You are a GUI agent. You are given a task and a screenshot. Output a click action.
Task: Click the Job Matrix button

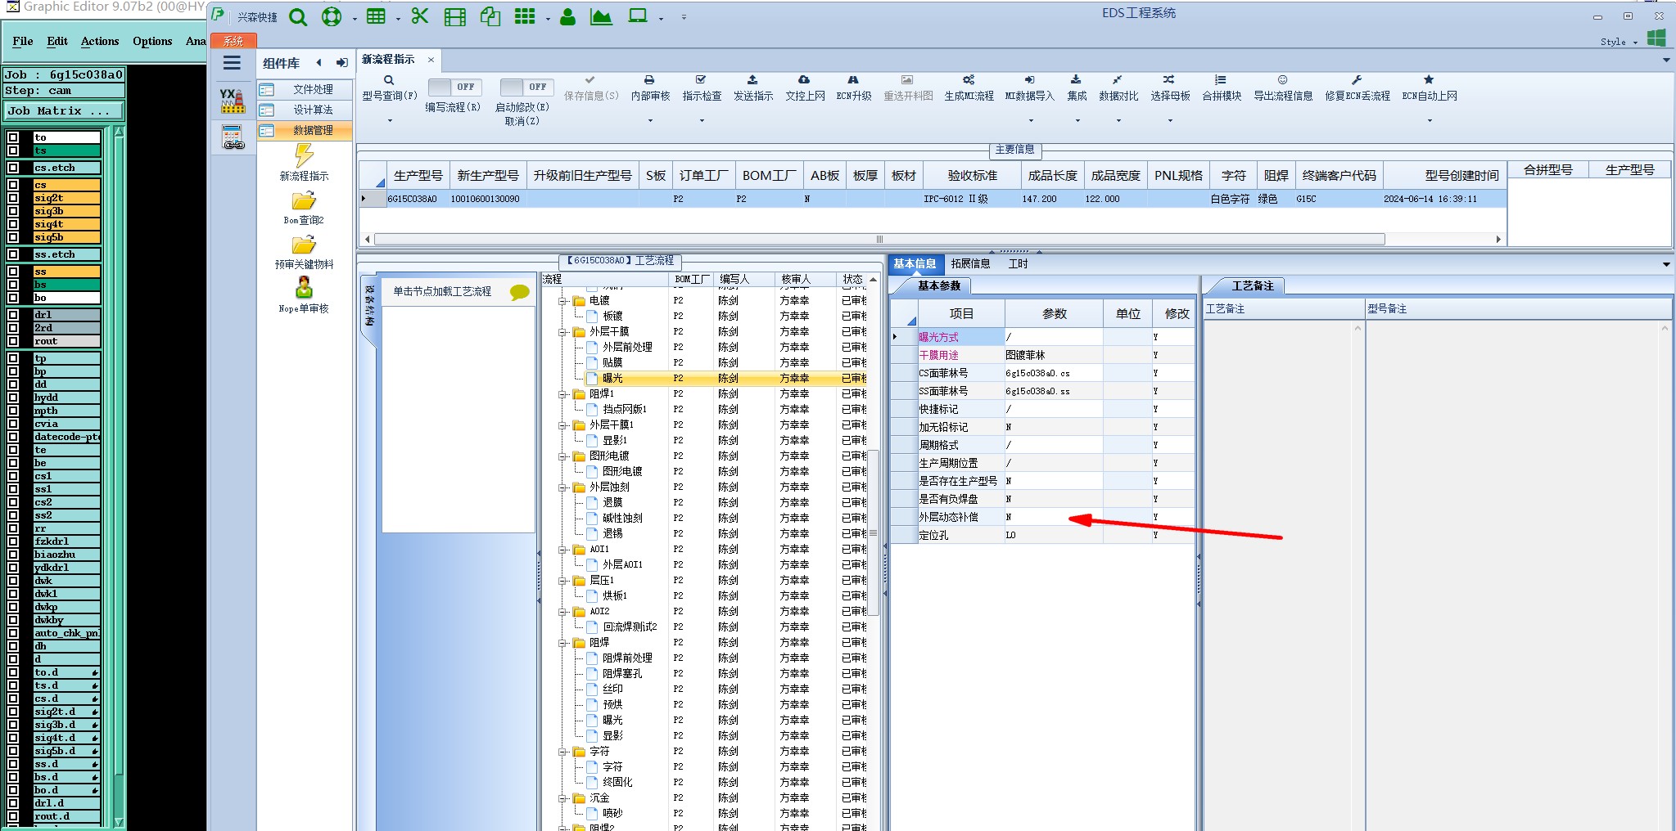(x=65, y=110)
